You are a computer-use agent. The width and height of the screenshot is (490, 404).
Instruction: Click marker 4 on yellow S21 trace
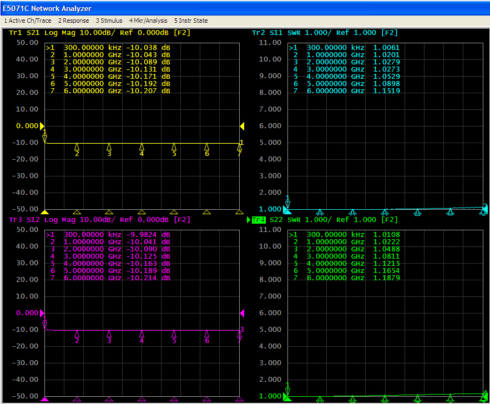(x=142, y=150)
